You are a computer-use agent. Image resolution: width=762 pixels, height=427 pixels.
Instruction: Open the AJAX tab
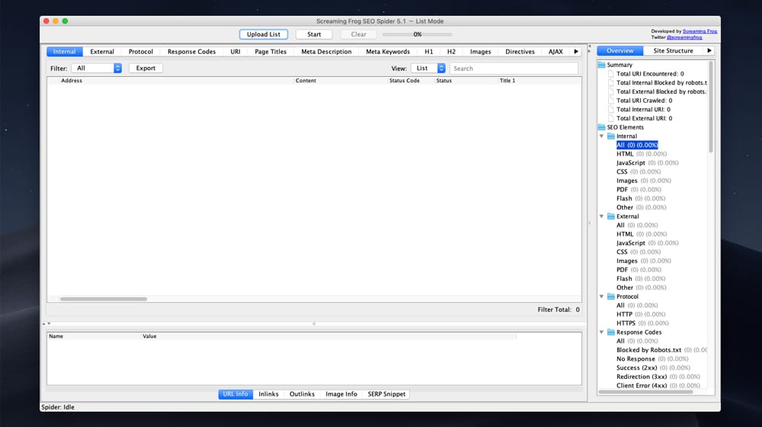555,52
